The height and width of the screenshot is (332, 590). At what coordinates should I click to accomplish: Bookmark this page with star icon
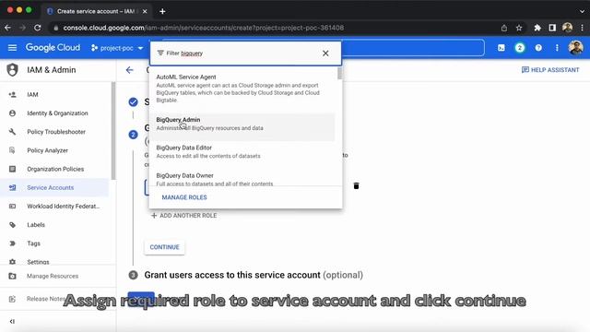pyautogui.click(x=519, y=28)
